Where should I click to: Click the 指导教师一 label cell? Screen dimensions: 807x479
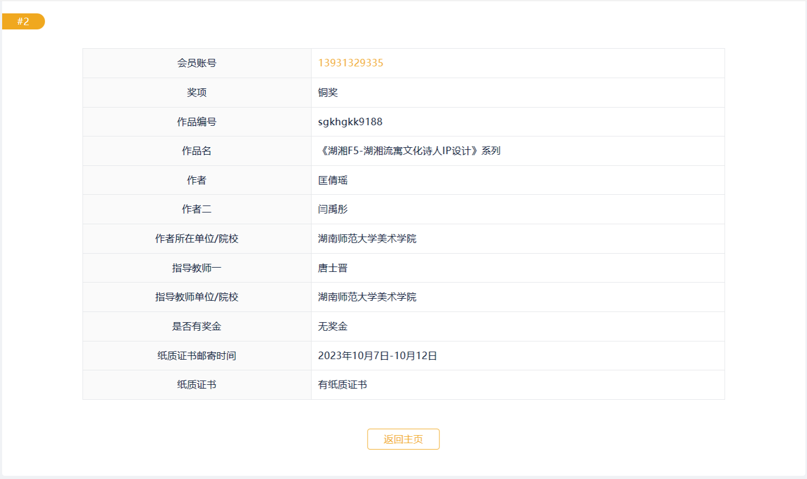[x=197, y=268]
